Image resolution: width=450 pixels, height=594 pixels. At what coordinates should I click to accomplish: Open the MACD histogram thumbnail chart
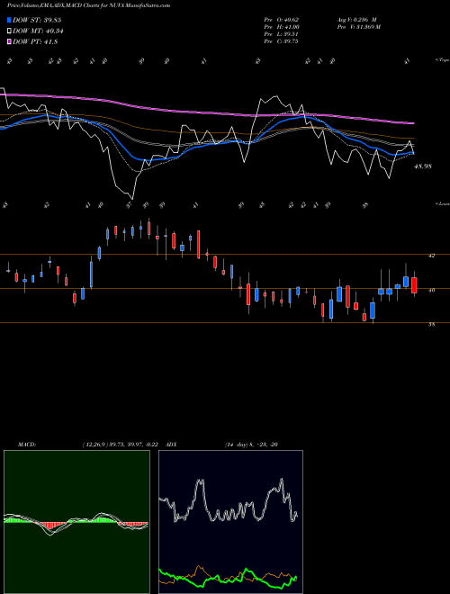tap(76, 522)
